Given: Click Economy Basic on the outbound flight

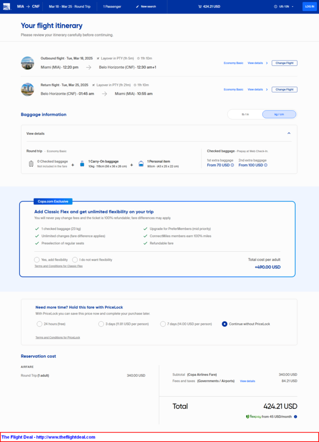Looking at the screenshot, I should click(233, 63).
